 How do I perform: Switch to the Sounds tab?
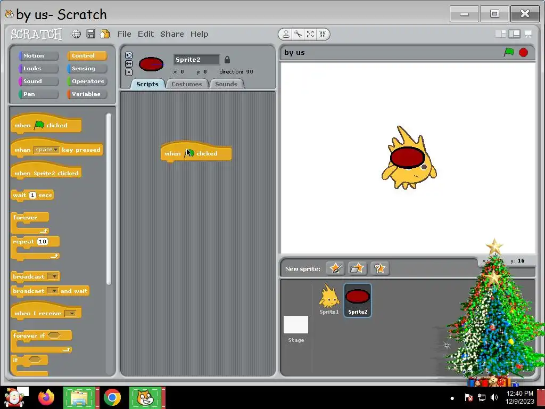[x=226, y=84]
